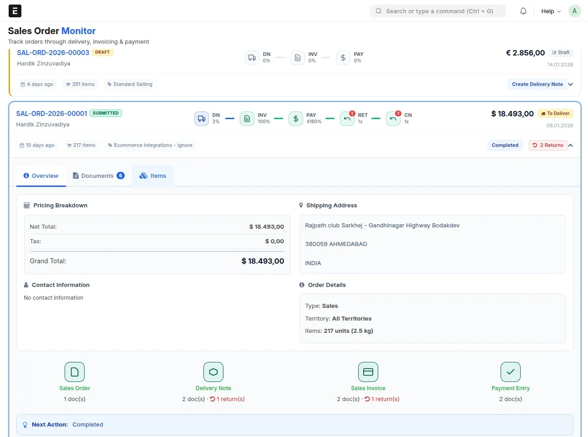Click the To Deliver status badge
The height and width of the screenshot is (437, 588).
click(555, 114)
